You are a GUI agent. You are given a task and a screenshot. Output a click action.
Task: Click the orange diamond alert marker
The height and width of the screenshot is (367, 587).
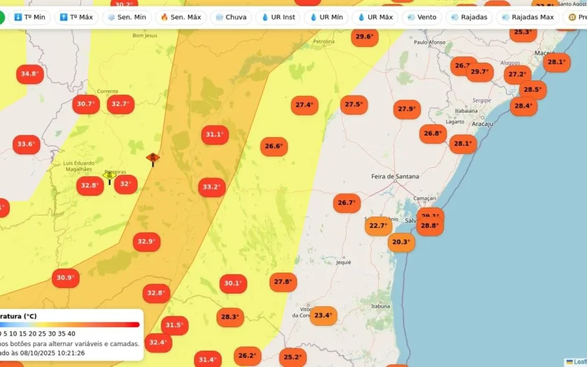coord(153,159)
